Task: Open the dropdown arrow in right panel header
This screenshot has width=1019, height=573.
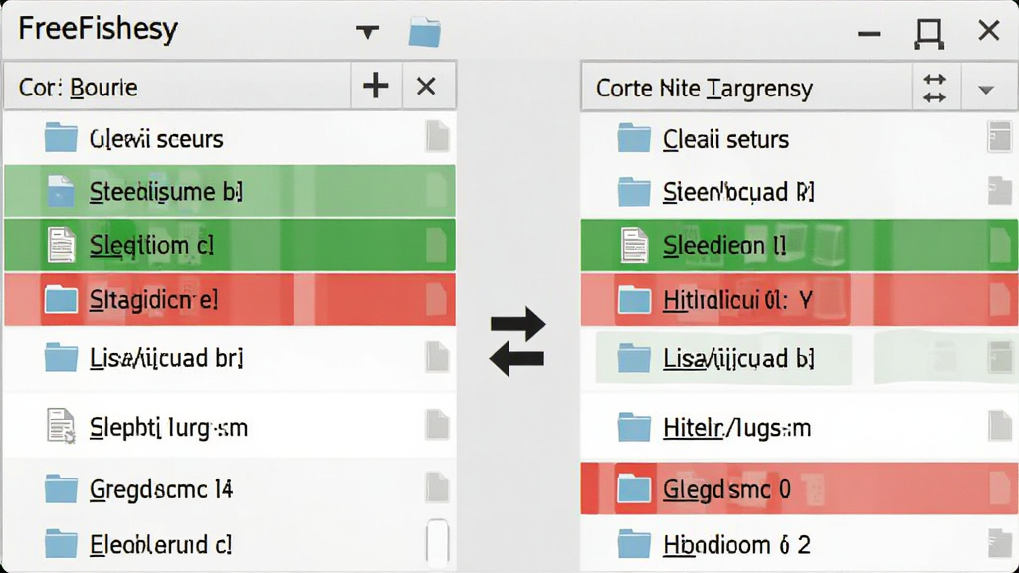Action: pos(986,89)
